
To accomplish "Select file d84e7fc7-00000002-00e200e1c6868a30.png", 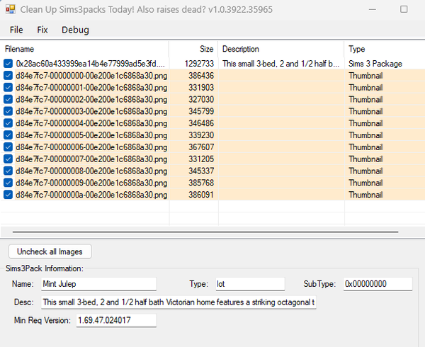I will (91, 99).
